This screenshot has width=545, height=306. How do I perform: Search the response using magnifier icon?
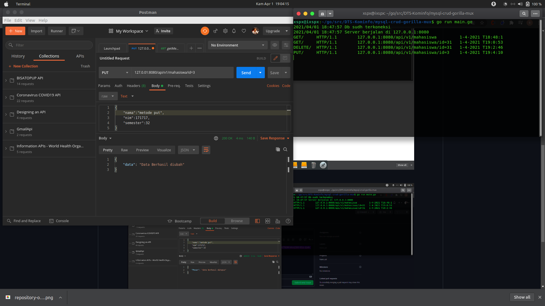click(x=285, y=149)
